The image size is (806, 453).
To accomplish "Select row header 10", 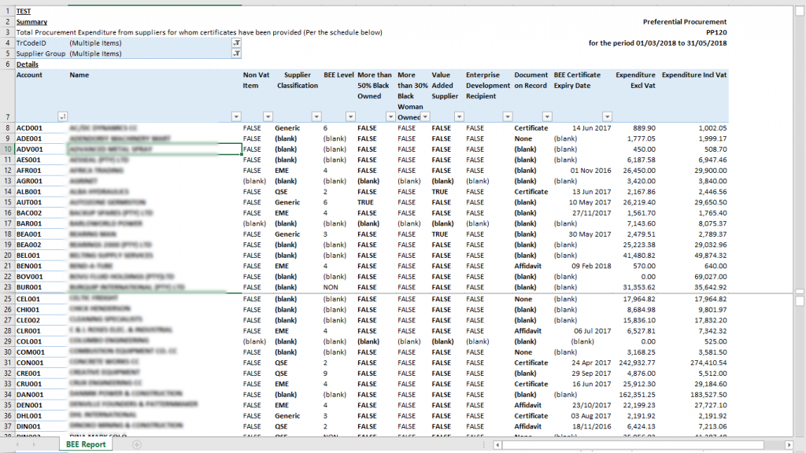I will pos(8,149).
